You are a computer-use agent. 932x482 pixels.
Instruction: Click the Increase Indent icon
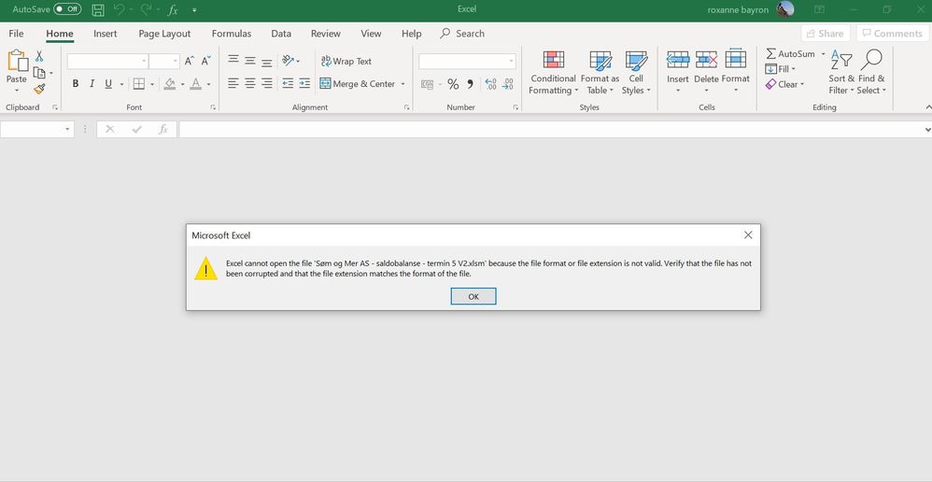[x=304, y=84]
